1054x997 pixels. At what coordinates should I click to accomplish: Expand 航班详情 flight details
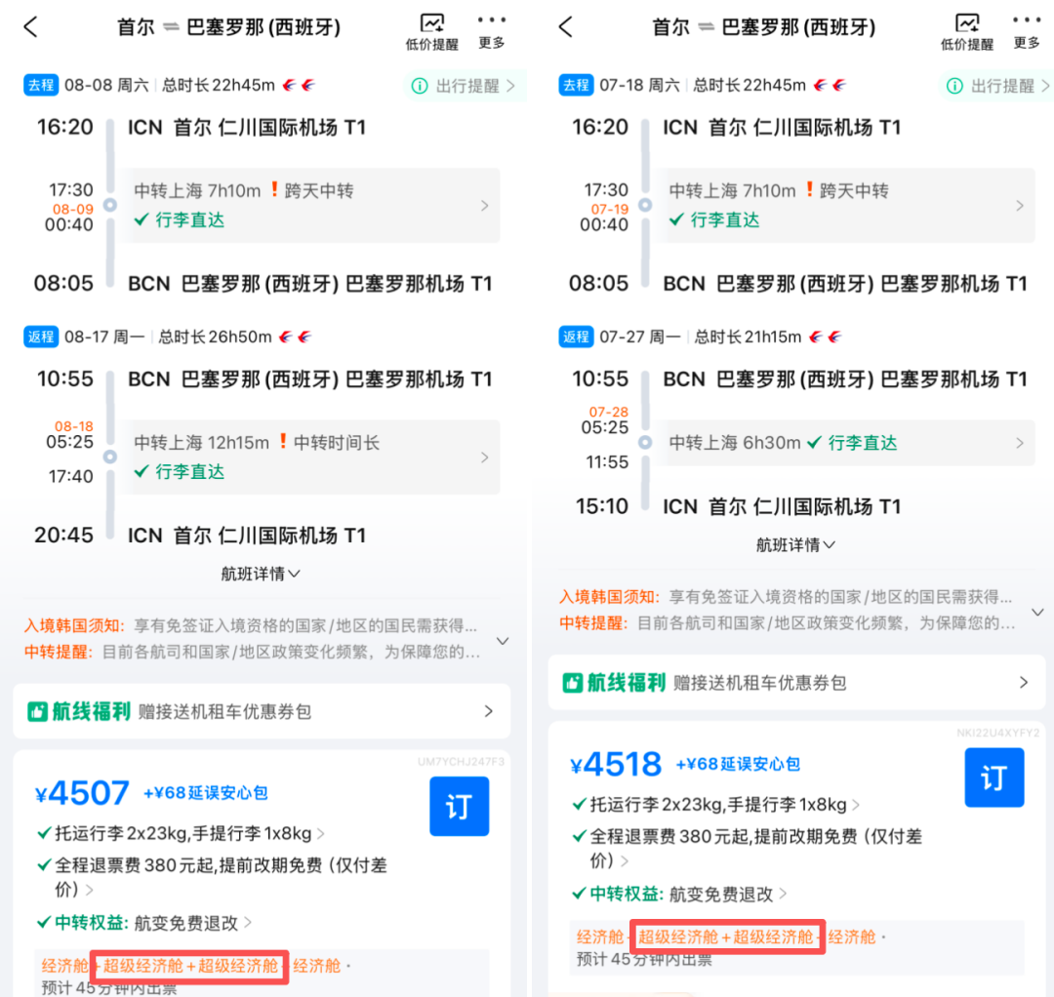tap(260, 574)
